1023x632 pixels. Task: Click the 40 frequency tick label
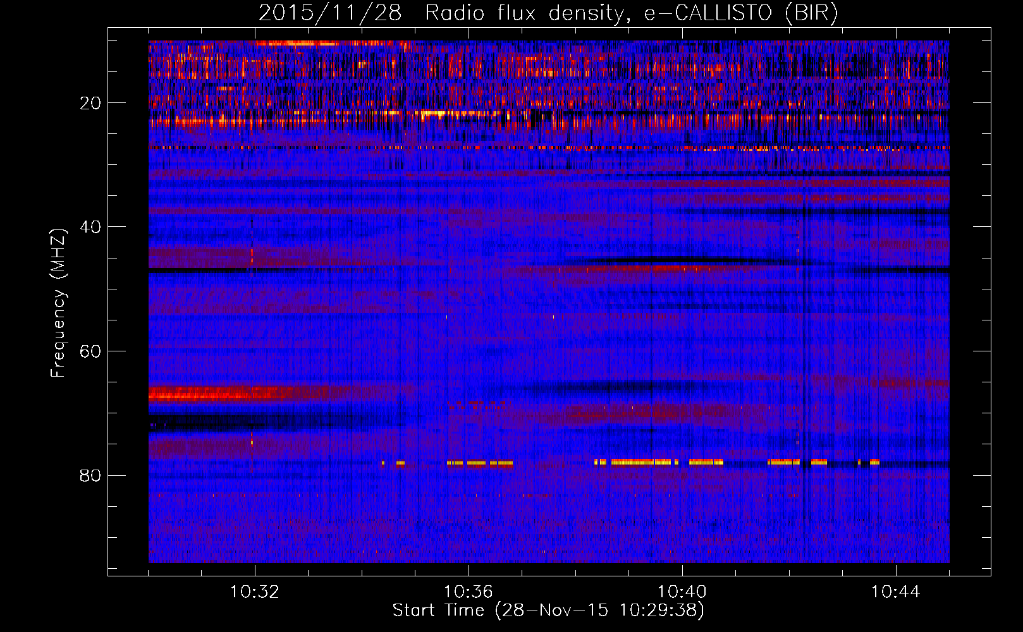tap(90, 227)
